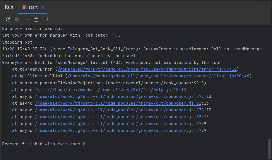Toggle scroll to end of output
The width and height of the screenshot is (272, 160).
pos(28,19)
